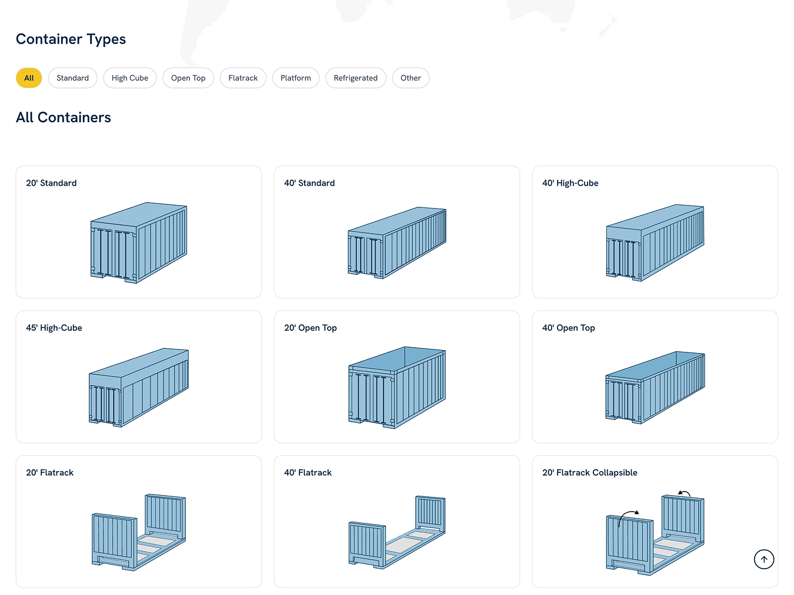
Task: Click the 40' High-Cube container image
Action: [x=655, y=243]
